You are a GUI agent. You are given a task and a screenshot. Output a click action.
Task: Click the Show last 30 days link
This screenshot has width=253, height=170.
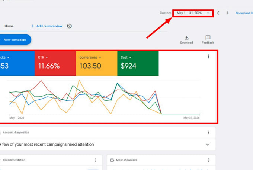point(244,13)
